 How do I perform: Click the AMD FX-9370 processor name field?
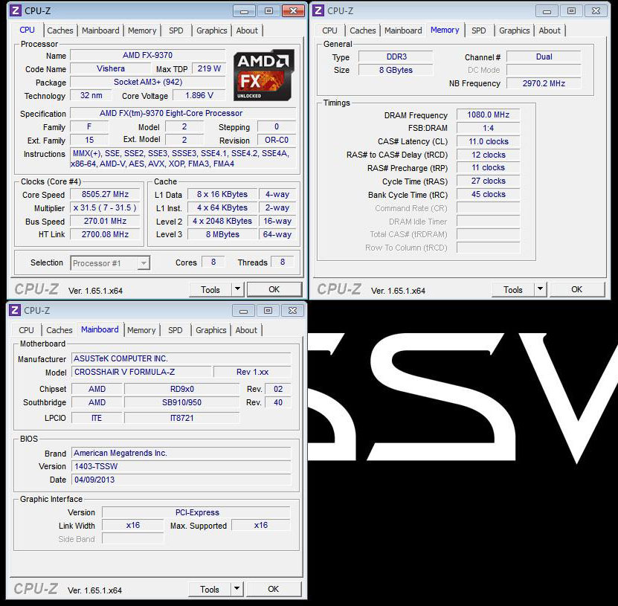(x=148, y=55)
